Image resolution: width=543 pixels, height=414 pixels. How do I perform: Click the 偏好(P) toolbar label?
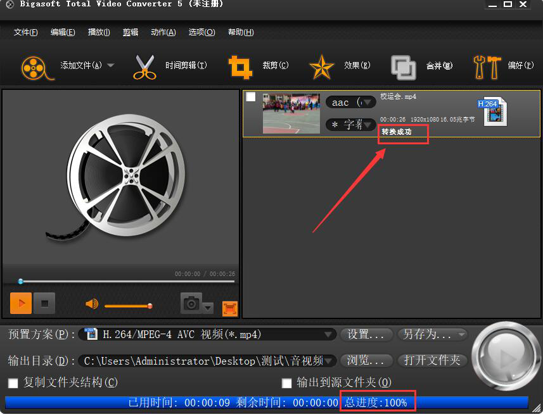coord(520,65)
